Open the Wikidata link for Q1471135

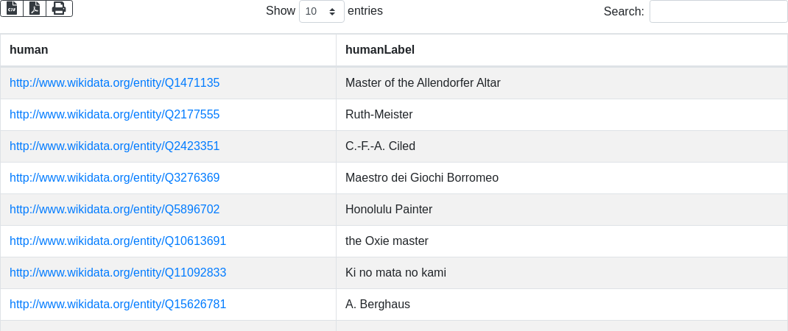115,83
